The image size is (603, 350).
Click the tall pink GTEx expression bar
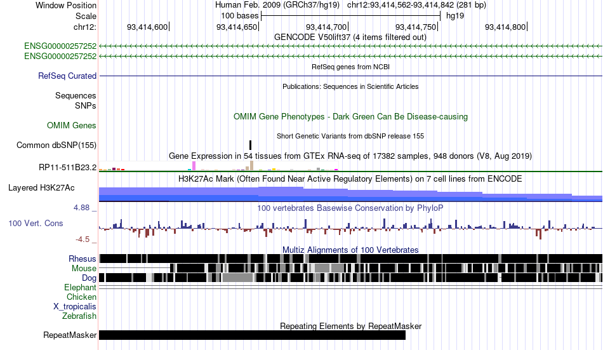click(x=194, y=166)
